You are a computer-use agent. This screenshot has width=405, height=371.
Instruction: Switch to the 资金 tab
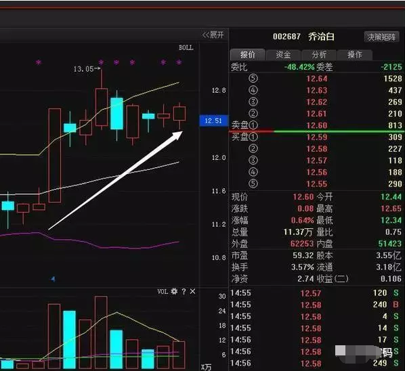click(x=283, y=55)
